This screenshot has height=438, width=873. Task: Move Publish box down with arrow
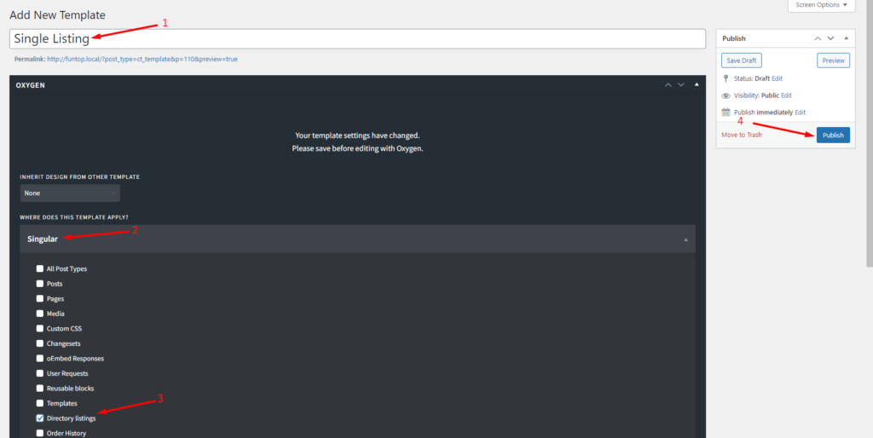[x=830, y=38]
